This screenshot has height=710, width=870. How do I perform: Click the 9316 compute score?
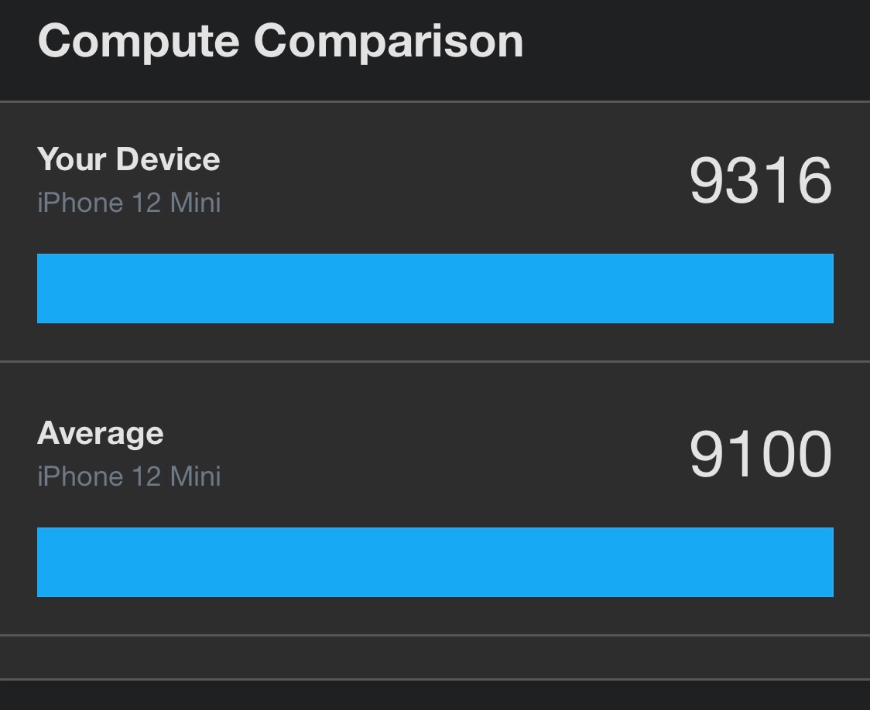pos(760,181)
